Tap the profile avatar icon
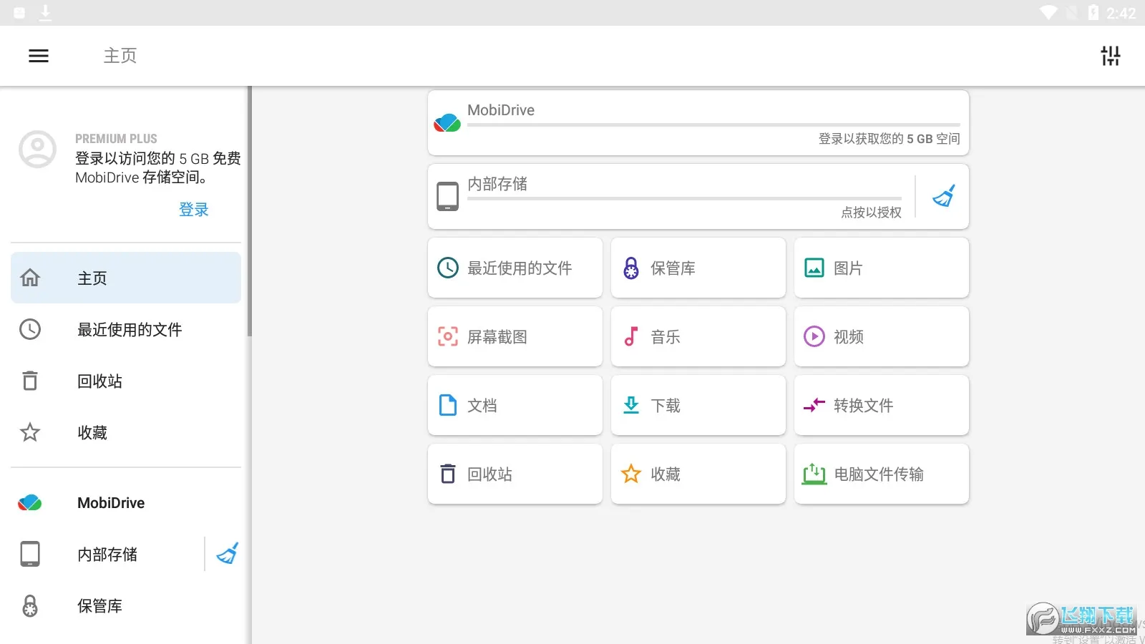This screenshot has width=1145, height=644. tap(37, 149)
